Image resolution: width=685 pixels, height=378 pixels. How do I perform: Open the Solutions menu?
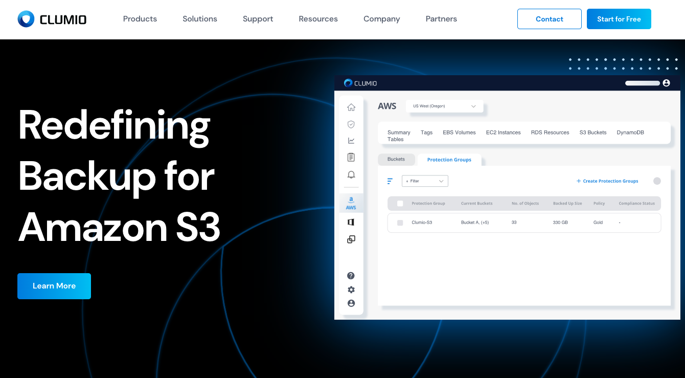(200, 19)
